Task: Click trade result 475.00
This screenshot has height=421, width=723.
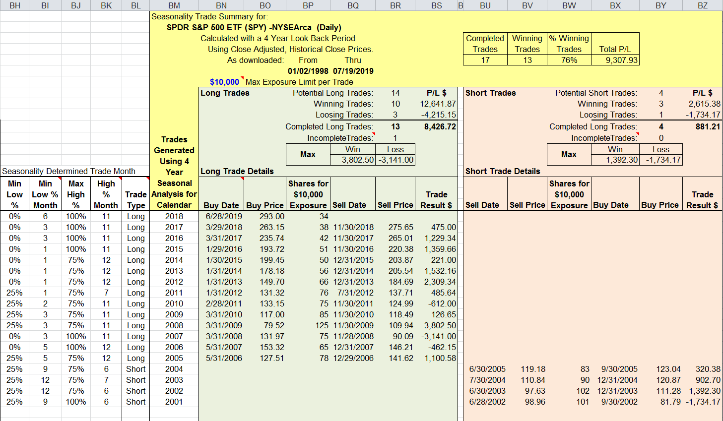Action: (x=444, y=227)
